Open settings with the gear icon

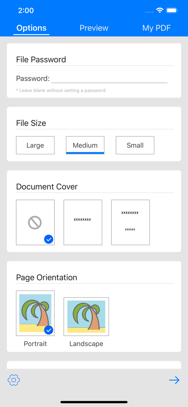coord(14,380)
